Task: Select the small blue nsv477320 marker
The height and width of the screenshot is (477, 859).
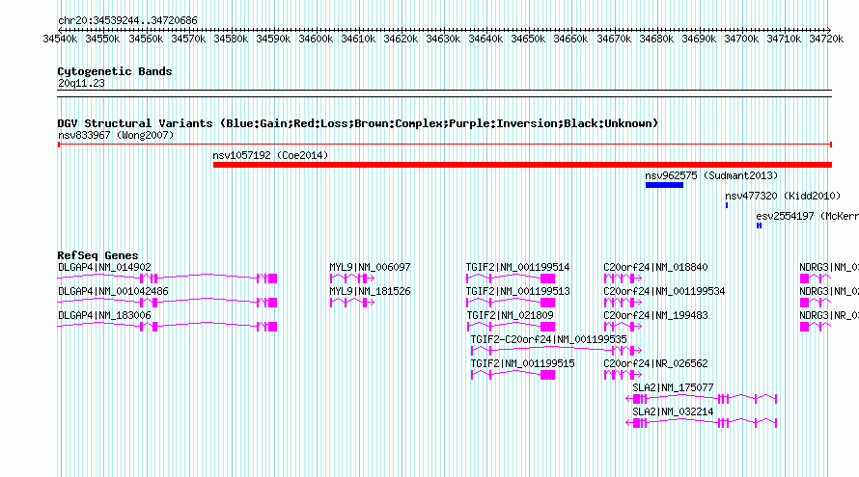Action: tap(727, 205)
